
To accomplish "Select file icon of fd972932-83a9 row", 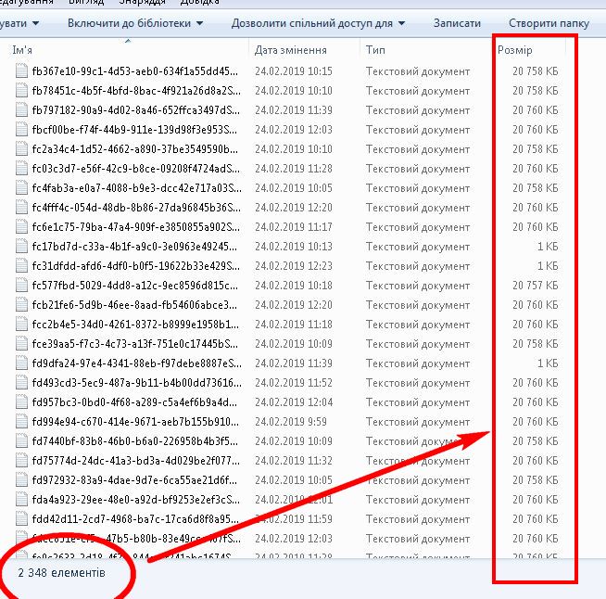I will click(21, 480).
